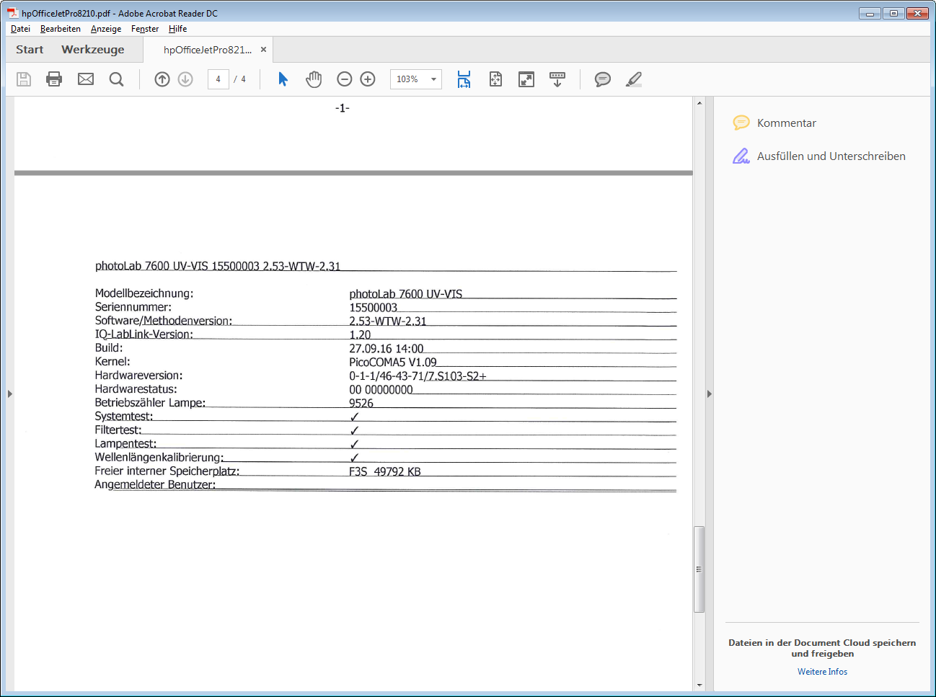This screenshot has height=697, width=936.
Task: Open the zoom level dropdown
Action: point(433,79)
